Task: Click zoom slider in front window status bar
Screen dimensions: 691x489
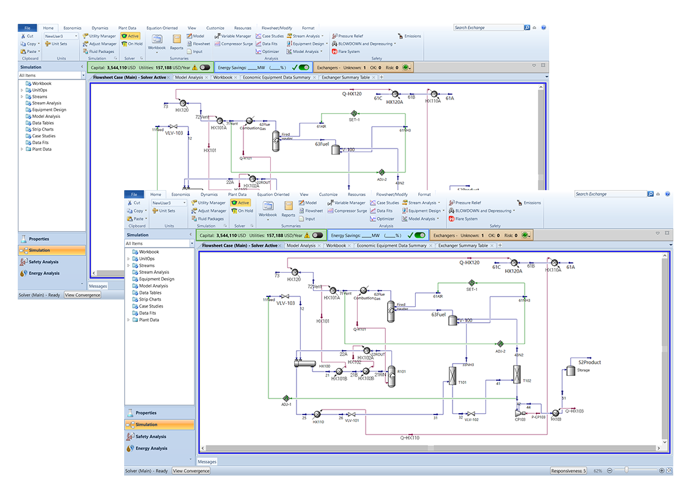Action: click(626, 471)
